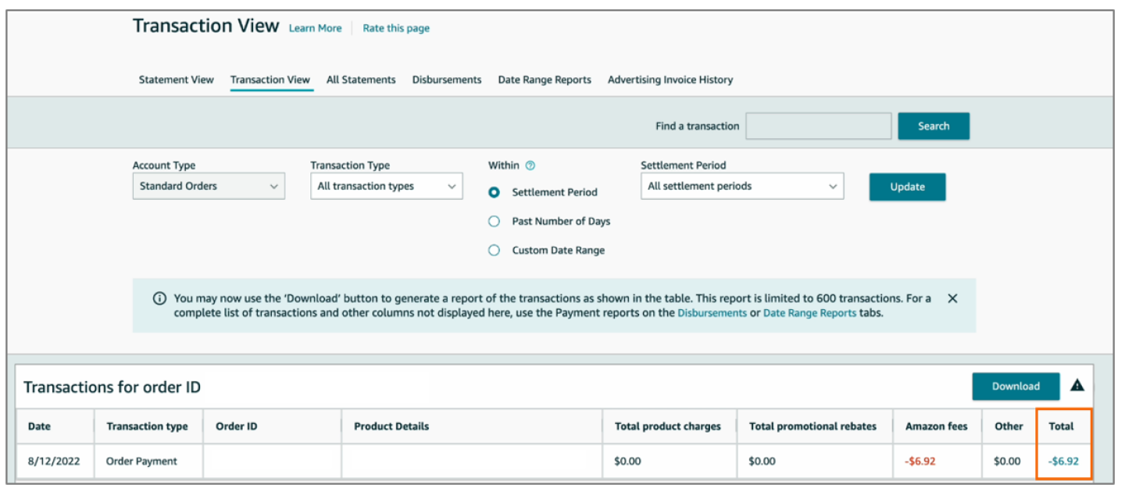Click the Download button
1125x495 pixels.
[x=1016, y=386]
